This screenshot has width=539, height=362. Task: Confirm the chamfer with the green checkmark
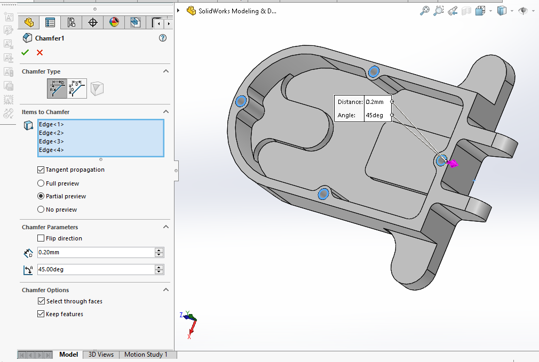tap(25, 52)
